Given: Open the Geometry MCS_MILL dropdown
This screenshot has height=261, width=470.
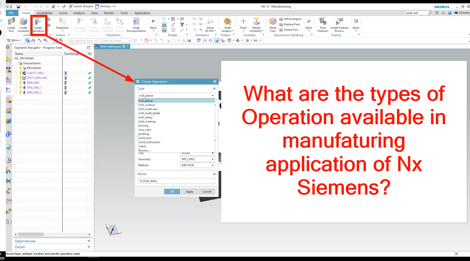Looking at the screenshot, I should point(198,159).
